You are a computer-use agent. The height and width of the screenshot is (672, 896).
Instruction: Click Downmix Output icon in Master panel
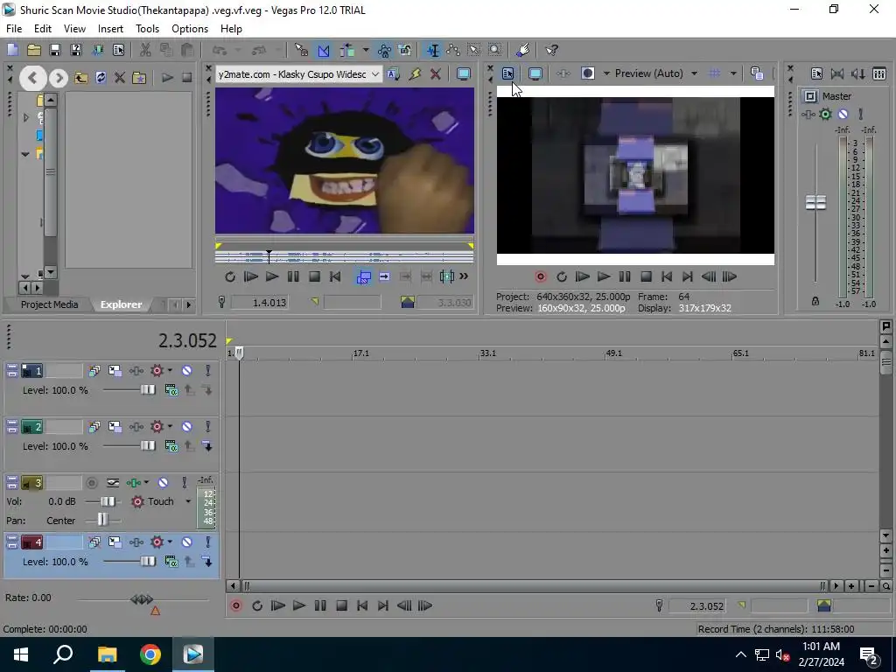click(837, 73)
